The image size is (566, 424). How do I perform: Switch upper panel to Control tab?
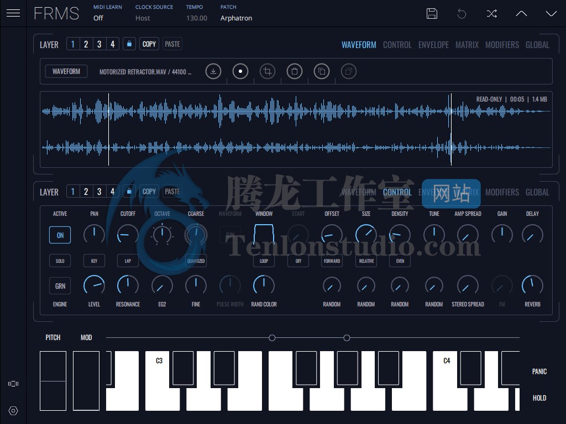(x=397, y=45)
